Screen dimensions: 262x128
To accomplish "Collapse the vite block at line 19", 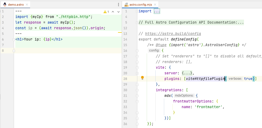I will pyautogui.click(x=137, y=68).
